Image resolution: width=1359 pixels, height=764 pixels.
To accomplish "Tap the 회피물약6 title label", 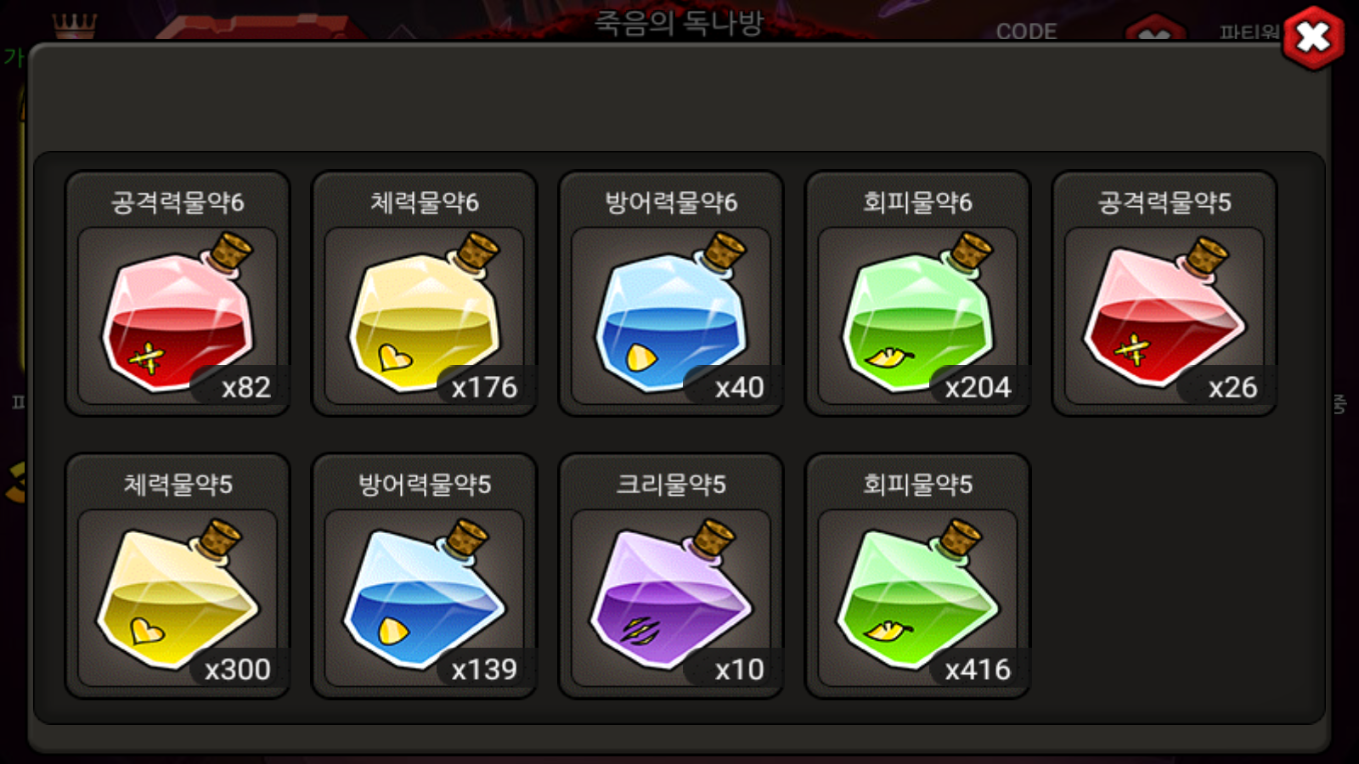I will (917, 202).
